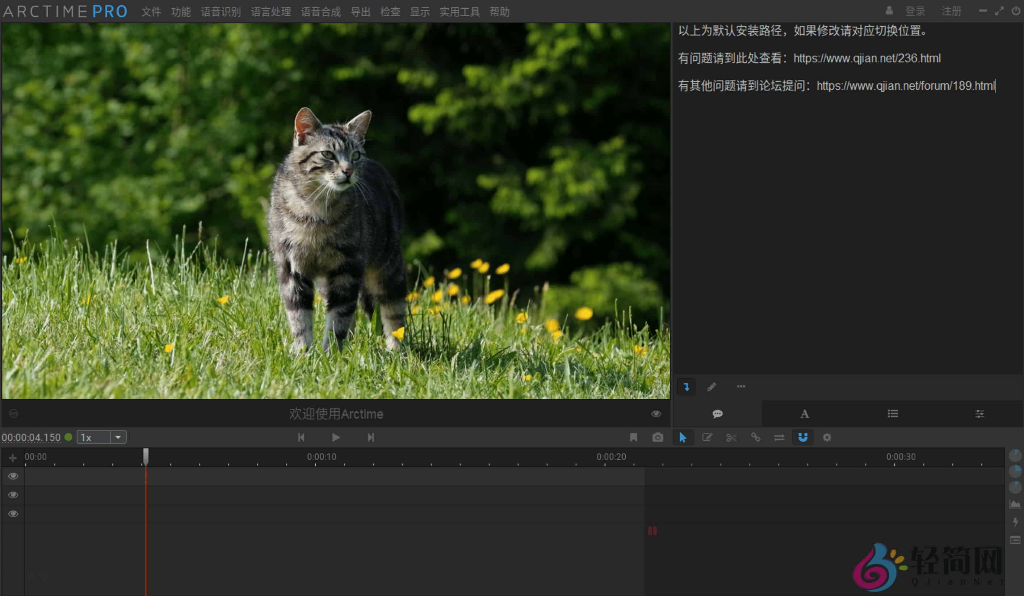Toggle visibility of the second timeline track
Image resolution: width=1024 pixels, height=596 pixels.
[13, 495]
